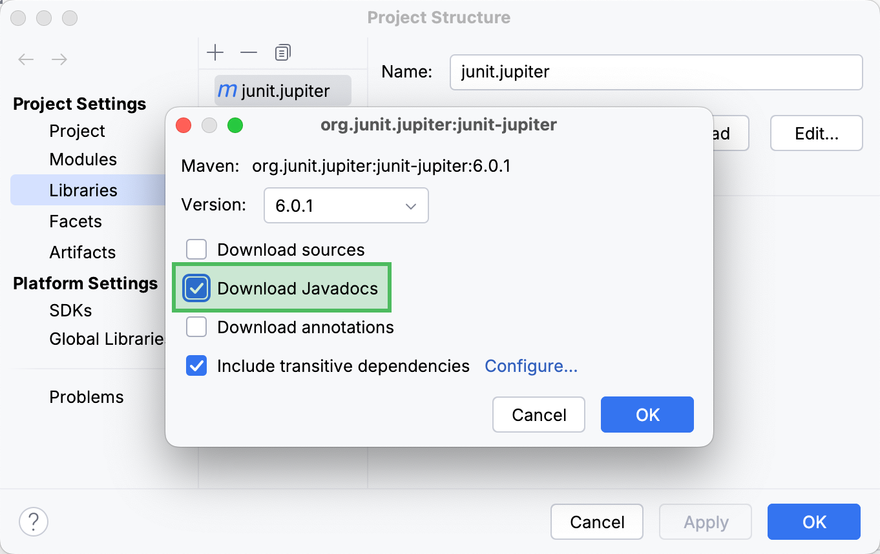Viewport: 880px width, 554px height.
Task: Check the Download annotations option
Action: 196,327
